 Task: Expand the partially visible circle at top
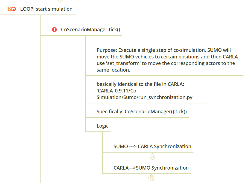click(60, 1)
